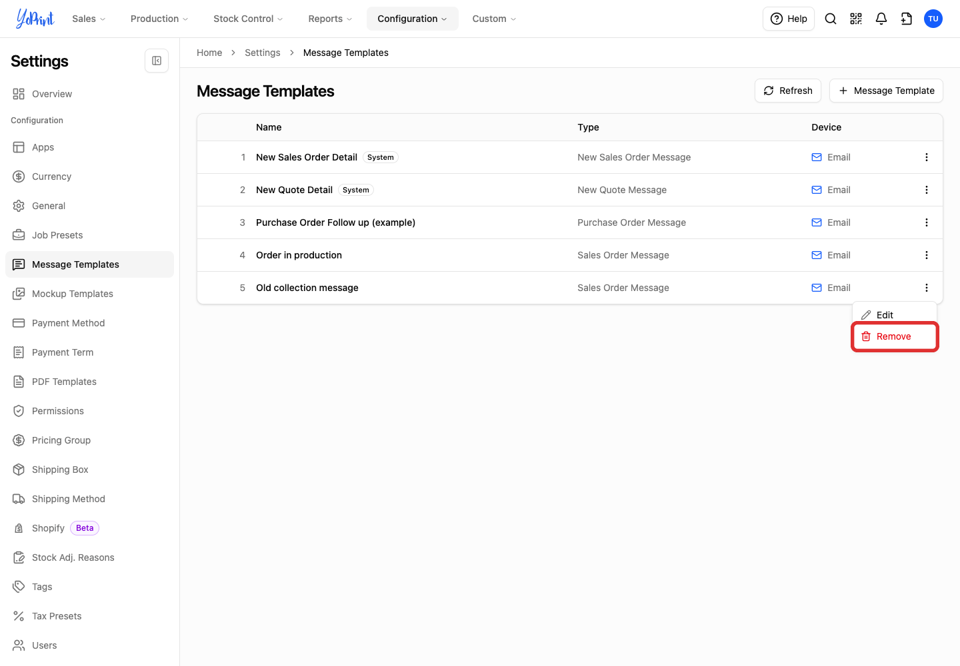Viewport: 960px width, 666px height.
Task: Open more options for New Quote Detail
Action: [x=927, y=190]
